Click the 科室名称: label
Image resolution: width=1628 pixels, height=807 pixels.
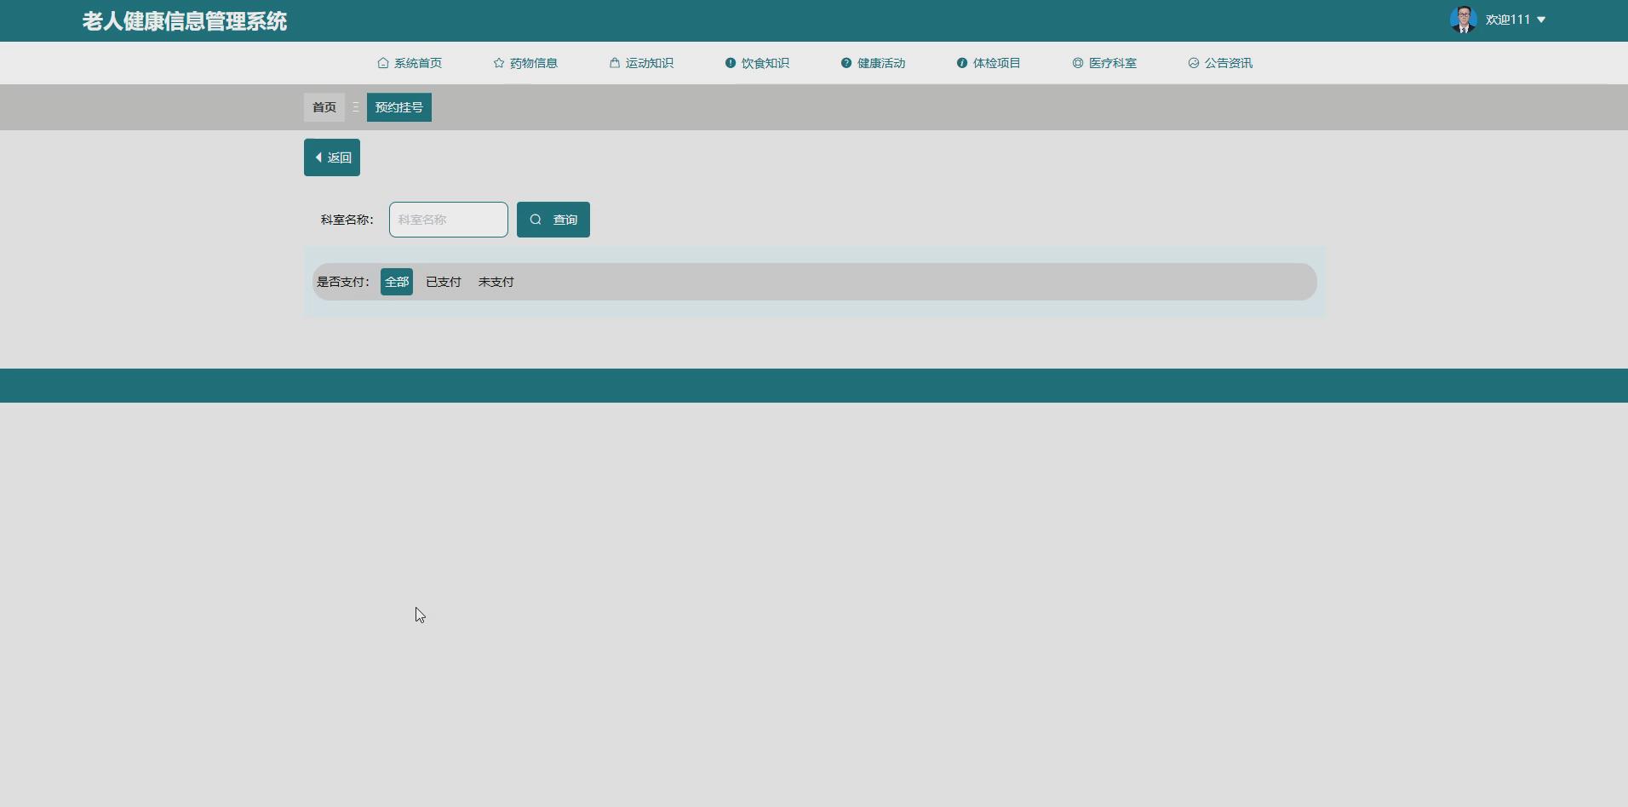pyautogui.click(x=347, y=220)
